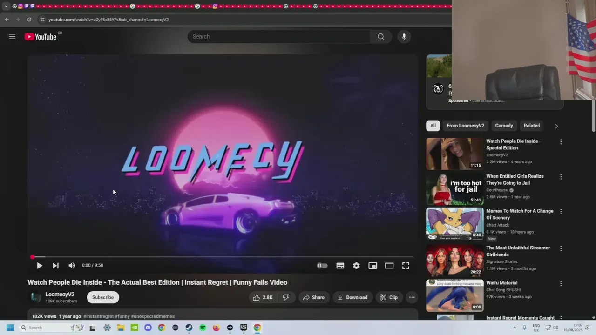Subscribe to LoomecyV2
The height and width of the screenshot is (335, 596).
(103, 297)
